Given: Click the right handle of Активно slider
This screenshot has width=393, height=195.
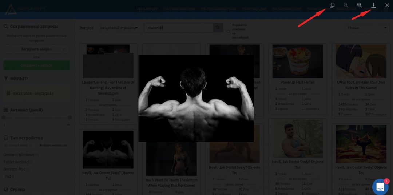Looking at the screenshot, I should pyautogui.click(x=70, y=118).
